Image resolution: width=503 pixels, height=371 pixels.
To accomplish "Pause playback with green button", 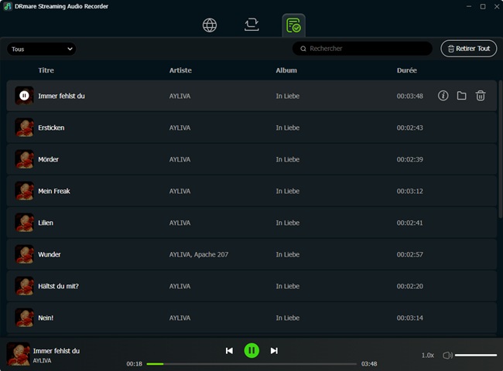I will (251, 350).
